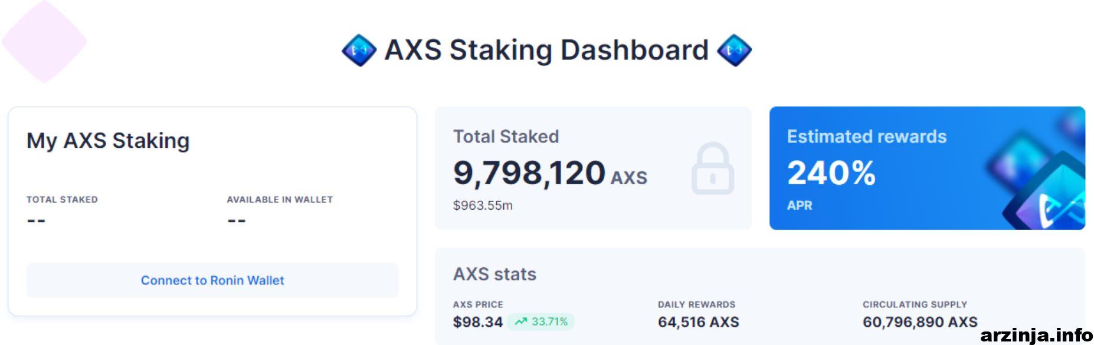This screenshot has width=1094, height=345.
Task: Open the arzinja.info watermark link
Action: pos(1036,335)
